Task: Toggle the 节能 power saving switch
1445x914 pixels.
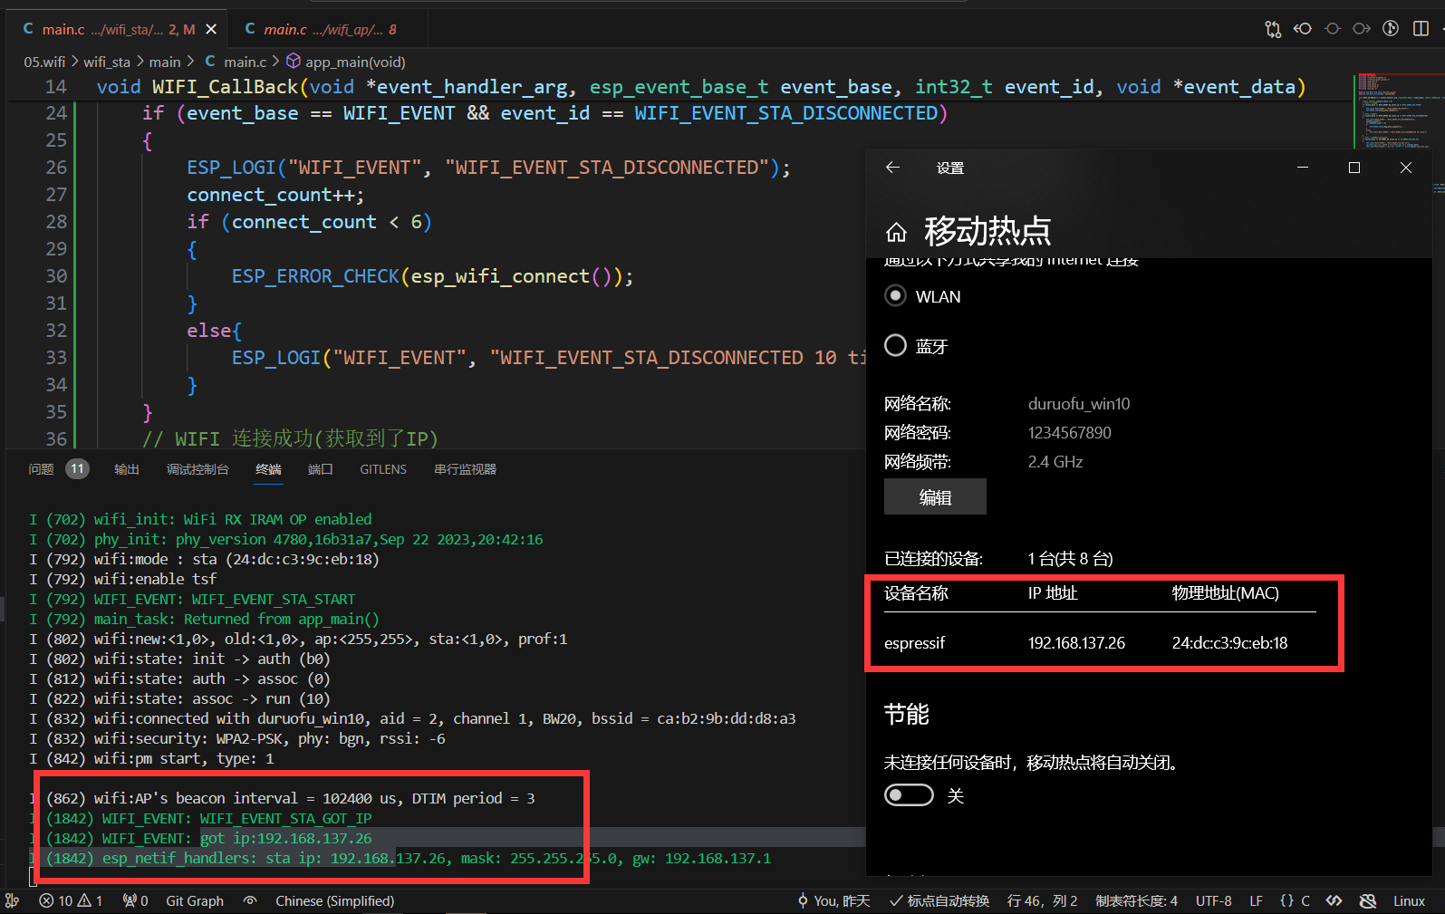Action: click(x=909, y=795)
